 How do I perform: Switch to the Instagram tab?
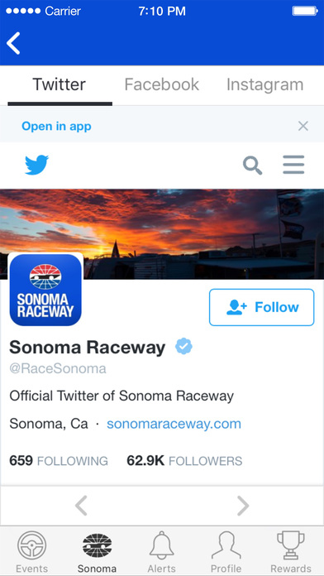265,84
